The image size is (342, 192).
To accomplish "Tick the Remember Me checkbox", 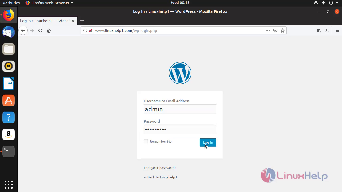I will pyautogui.click(x=146, y=141).
